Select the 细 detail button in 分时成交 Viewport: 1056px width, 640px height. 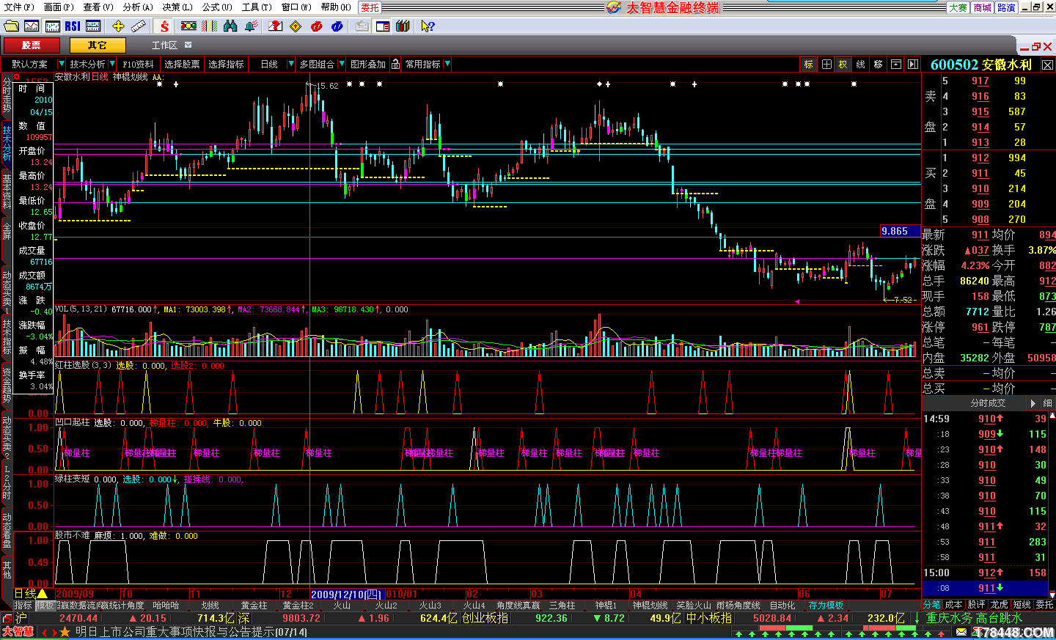point(1048,403)
